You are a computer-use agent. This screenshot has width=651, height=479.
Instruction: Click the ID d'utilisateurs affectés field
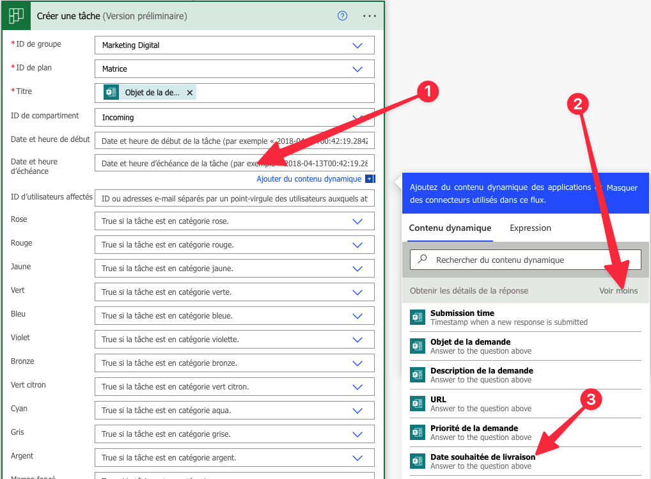[x=234, y=198]
